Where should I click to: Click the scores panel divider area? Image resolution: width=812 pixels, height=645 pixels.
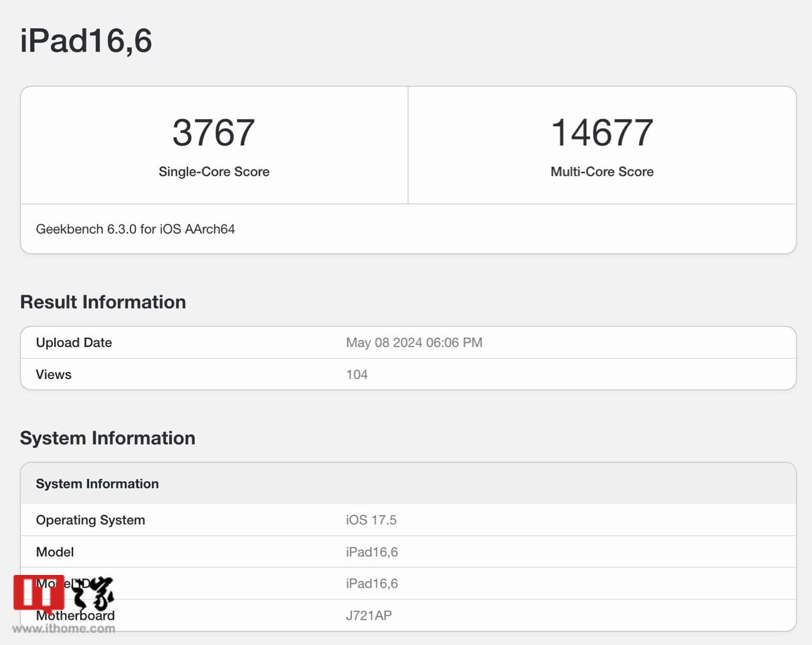coord(407,144)
